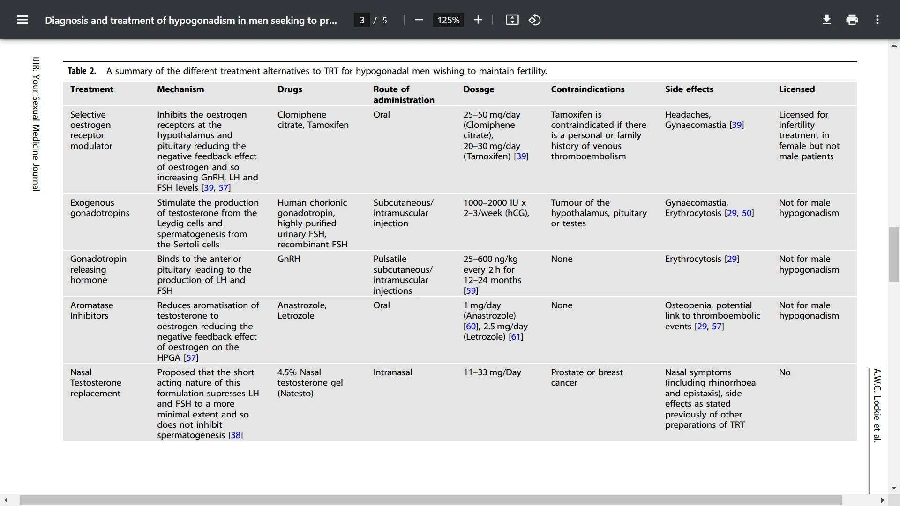This screenshot has width=900, height=506.
Task: Click the Side effects column header
Action: [x=689, y=89]
